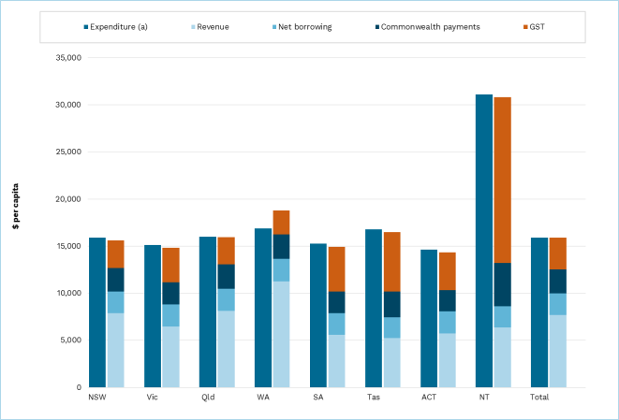Select the NSW expenditure bar

(x=97, y=312)
